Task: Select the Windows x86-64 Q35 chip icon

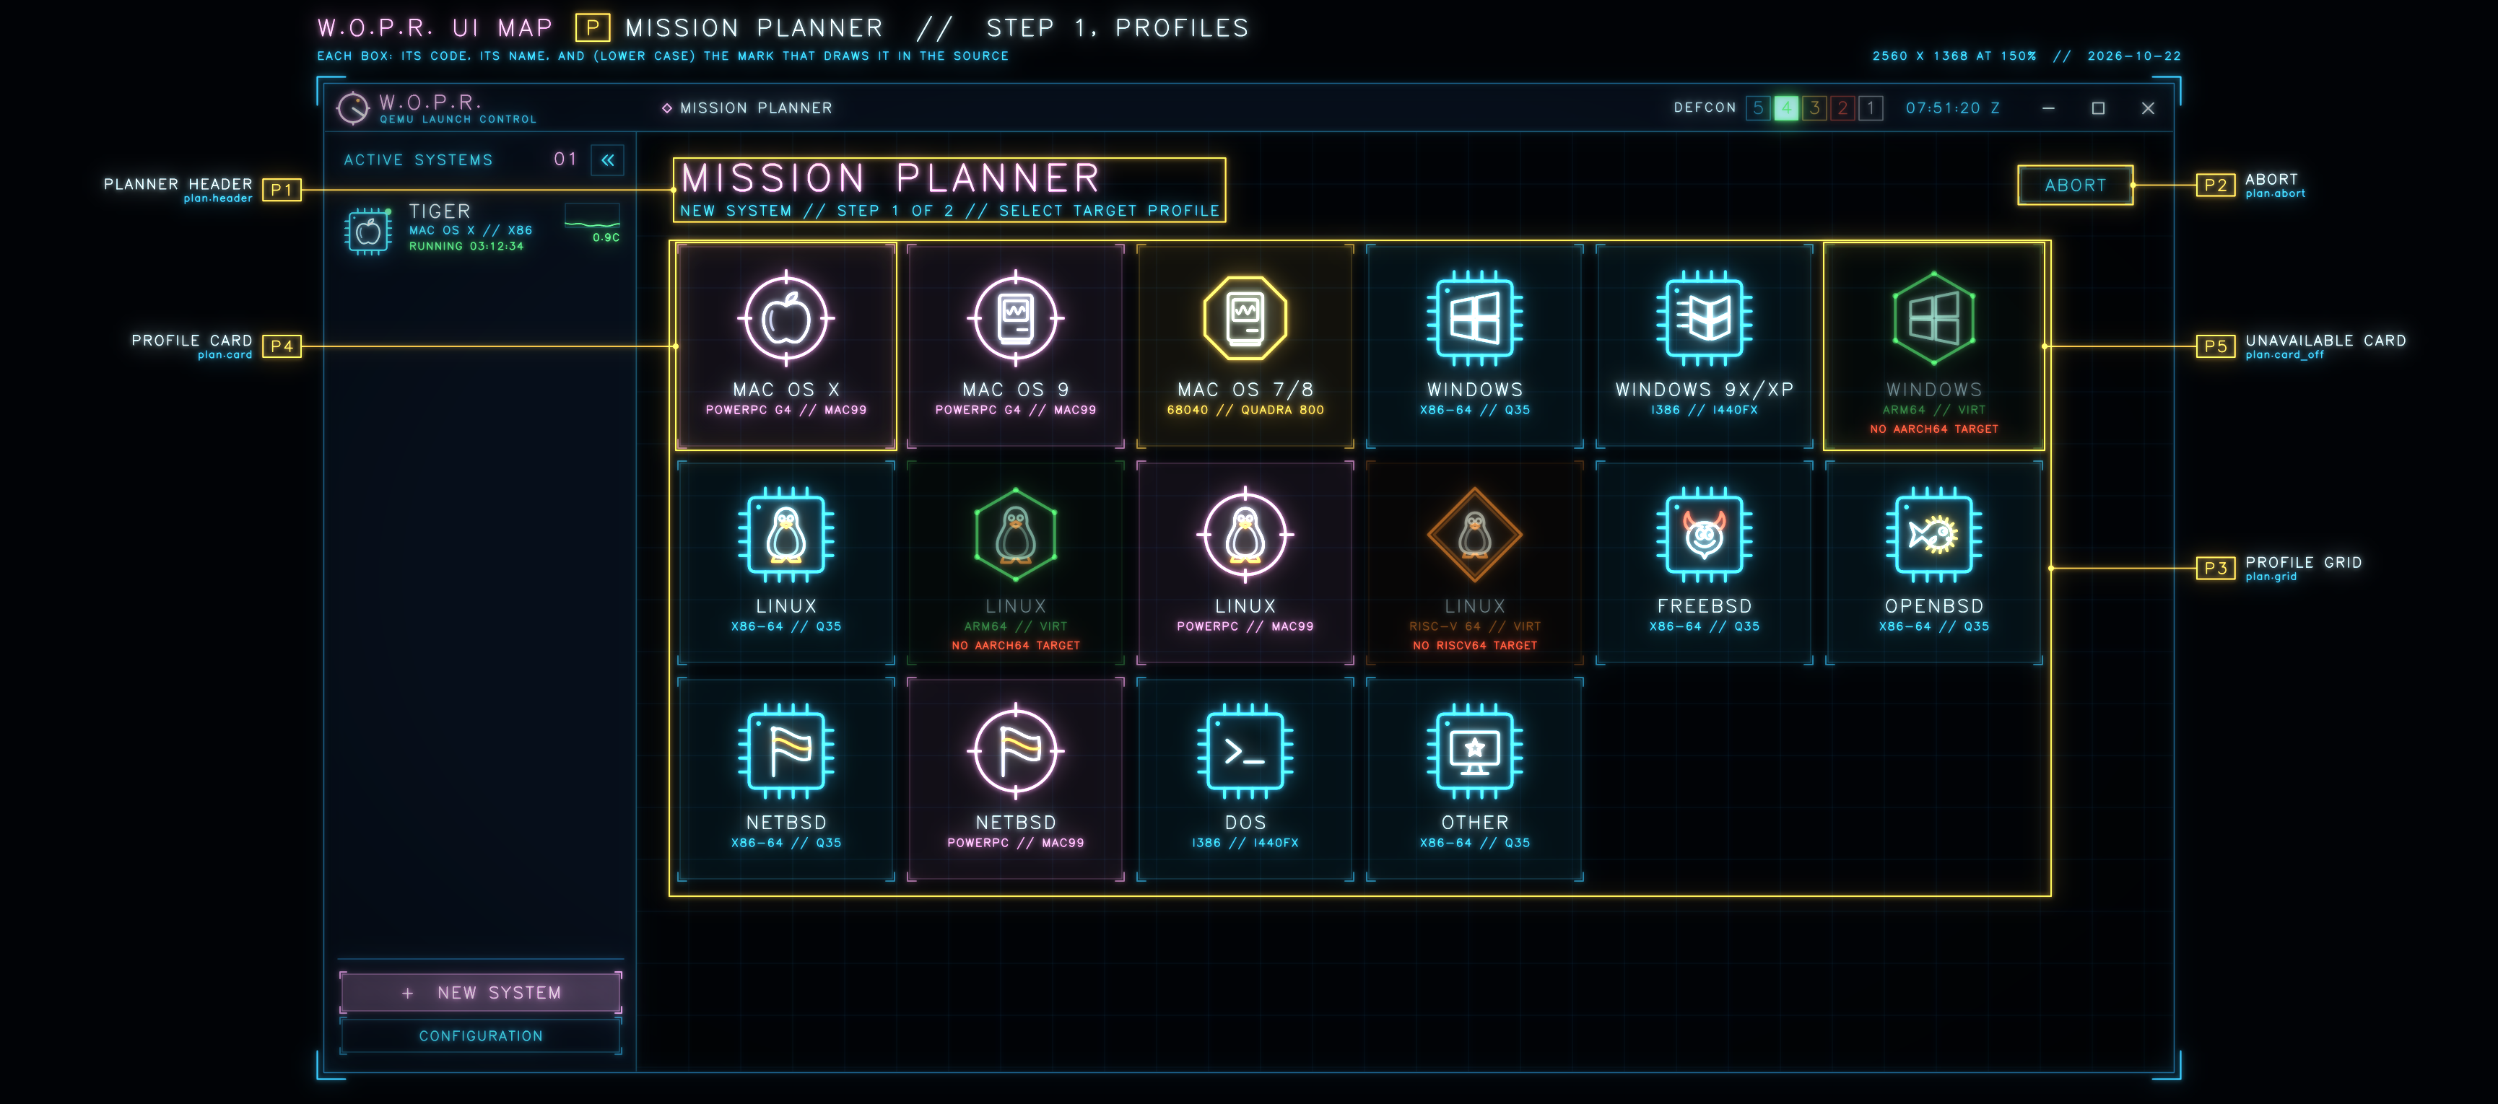Action: pyautogui.click(x=1474, y=318)
